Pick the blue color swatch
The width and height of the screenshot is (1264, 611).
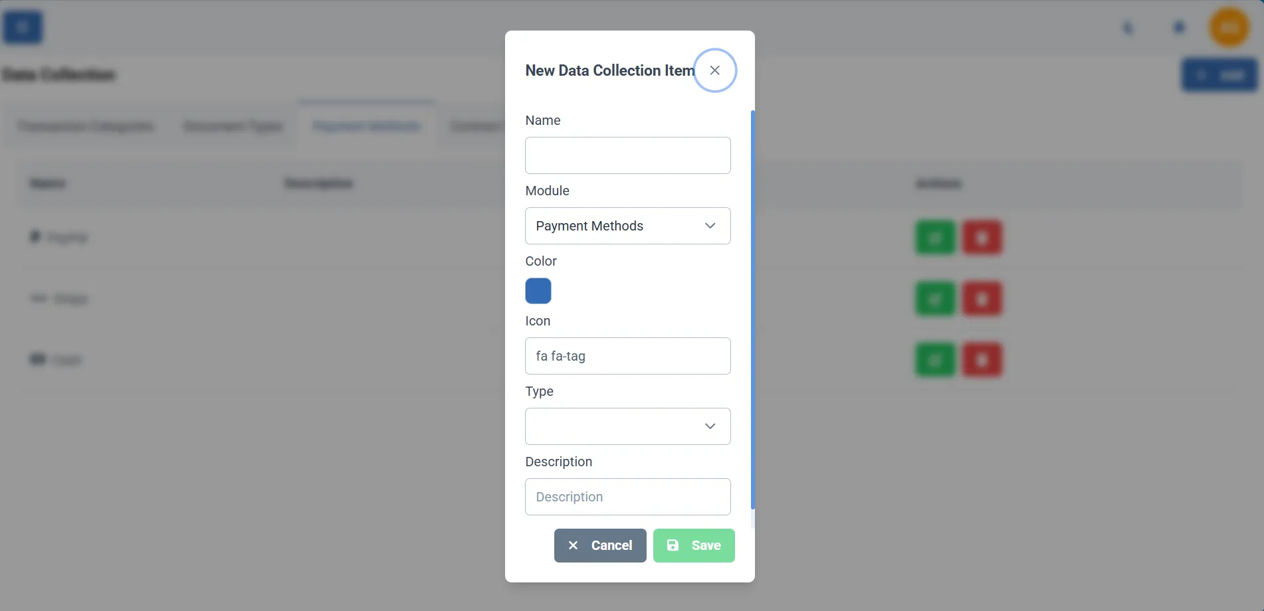(x=538, y=290)
